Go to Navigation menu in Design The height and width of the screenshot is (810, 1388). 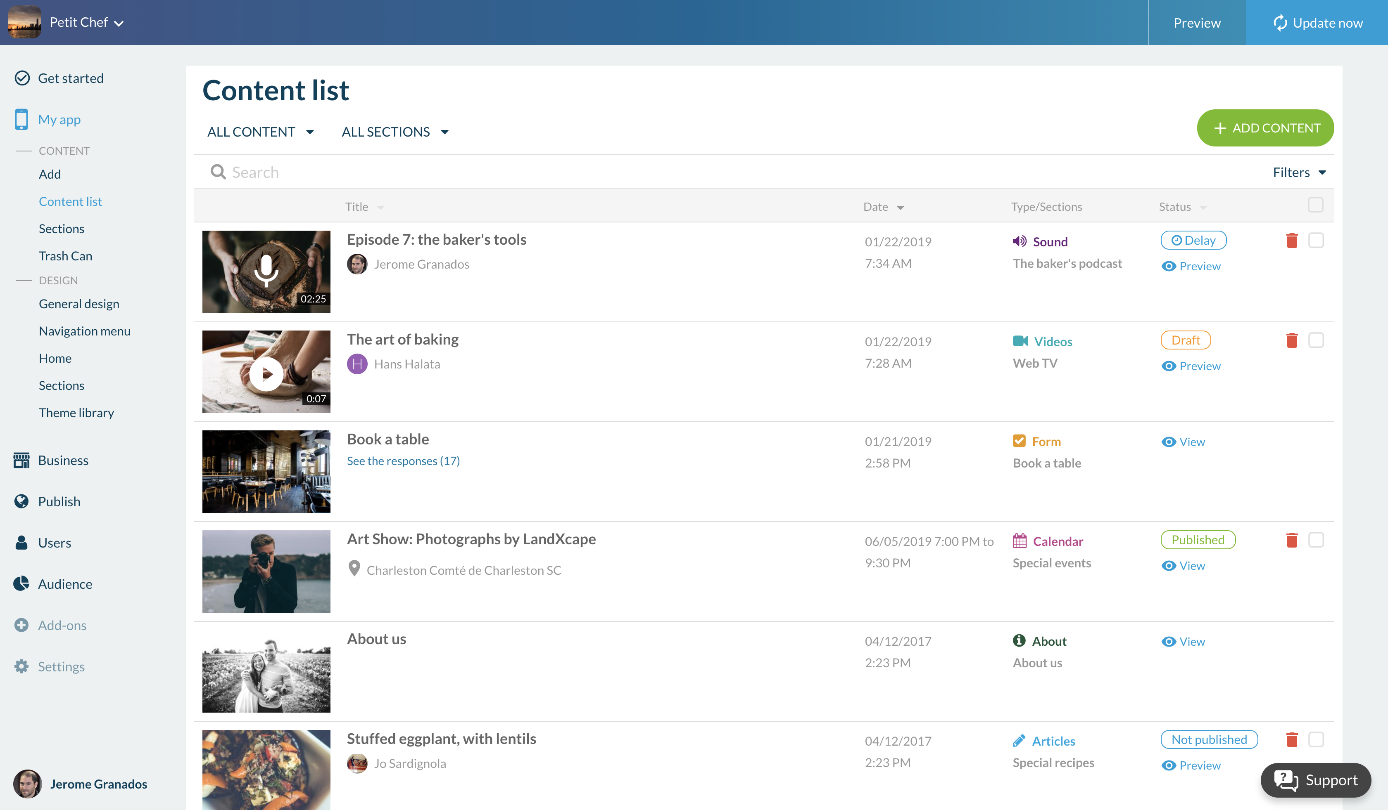pos(84,331)
